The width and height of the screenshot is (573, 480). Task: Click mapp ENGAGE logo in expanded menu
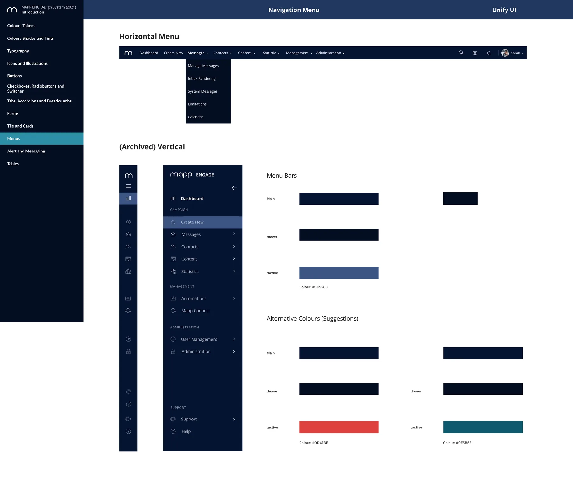(192, 175)
